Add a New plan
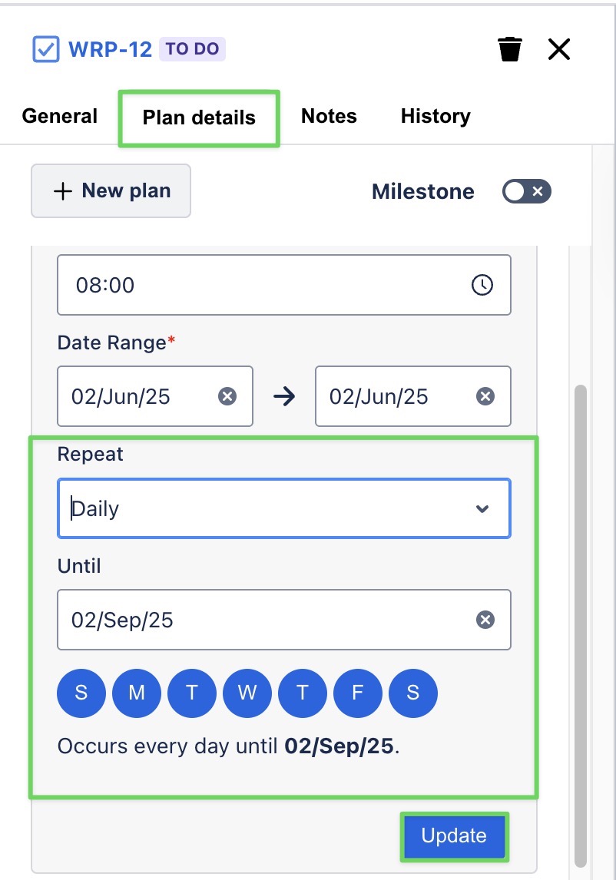 [111, 191]
